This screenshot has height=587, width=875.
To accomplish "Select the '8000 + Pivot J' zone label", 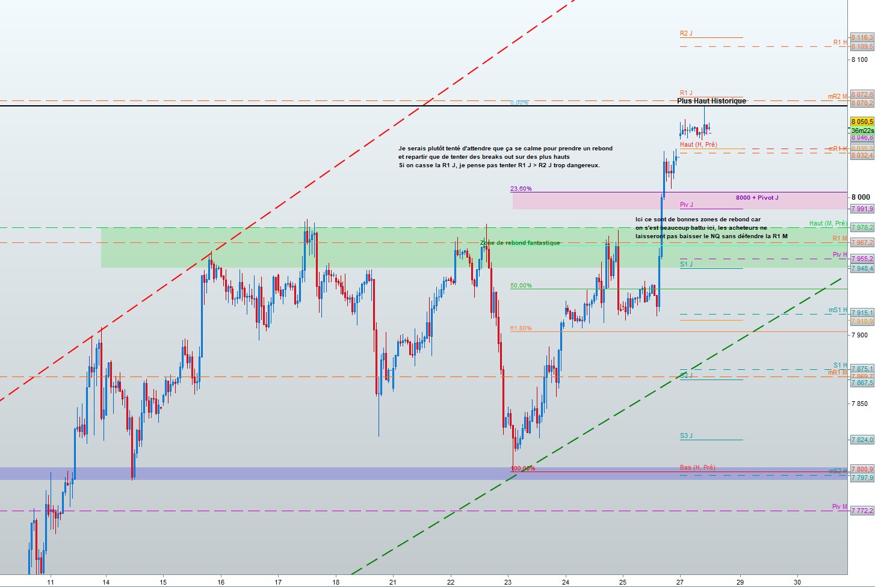I will 757,198.
